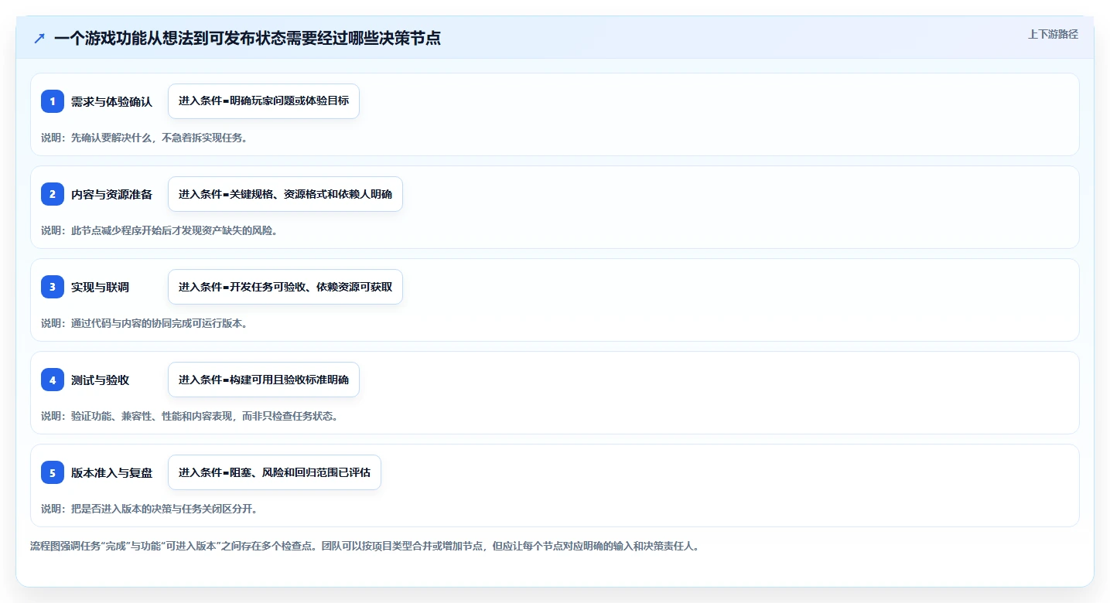Click the note about 验证功能、兼容性、性能和内容表现
The image size is (1110, 603).
[190, 416]
